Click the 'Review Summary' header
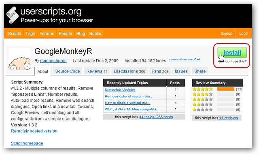This screenshot has height=155, width=259. [210, 83]
